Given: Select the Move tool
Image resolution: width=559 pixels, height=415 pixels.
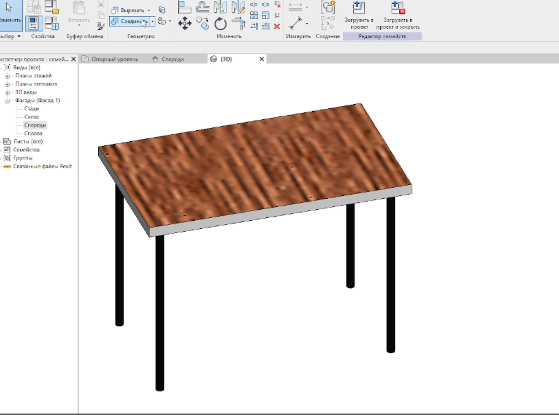Looking at the screenshot, I should [185, 24].
